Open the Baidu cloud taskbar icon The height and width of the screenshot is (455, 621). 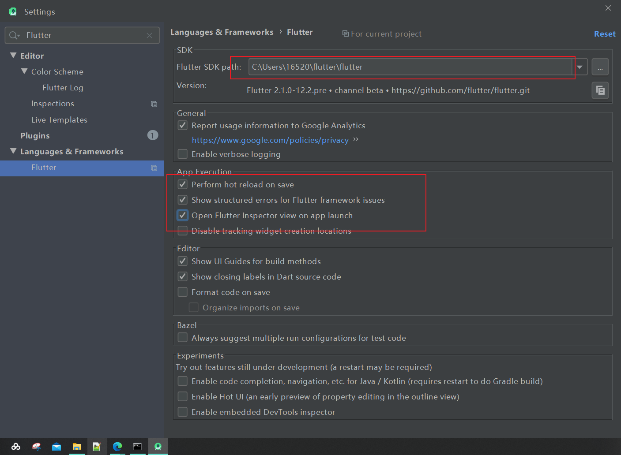[x=16, y=447]
